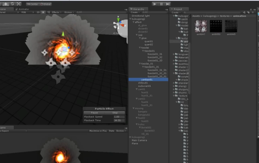
Task: Open the Materials folder in the Project tree
Action: pos(183,57)
